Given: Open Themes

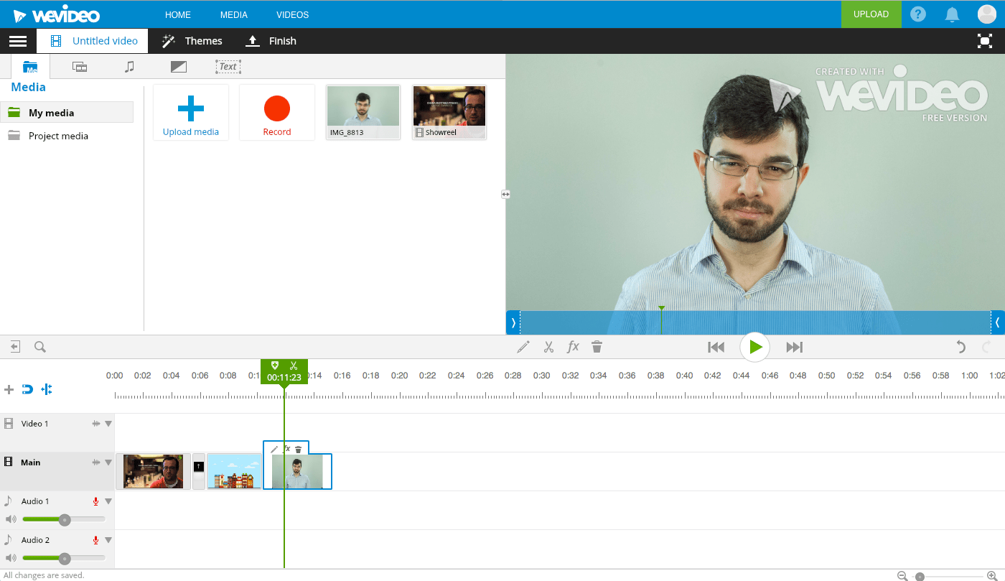Looking at the screenshot, I should pos(192,41).
